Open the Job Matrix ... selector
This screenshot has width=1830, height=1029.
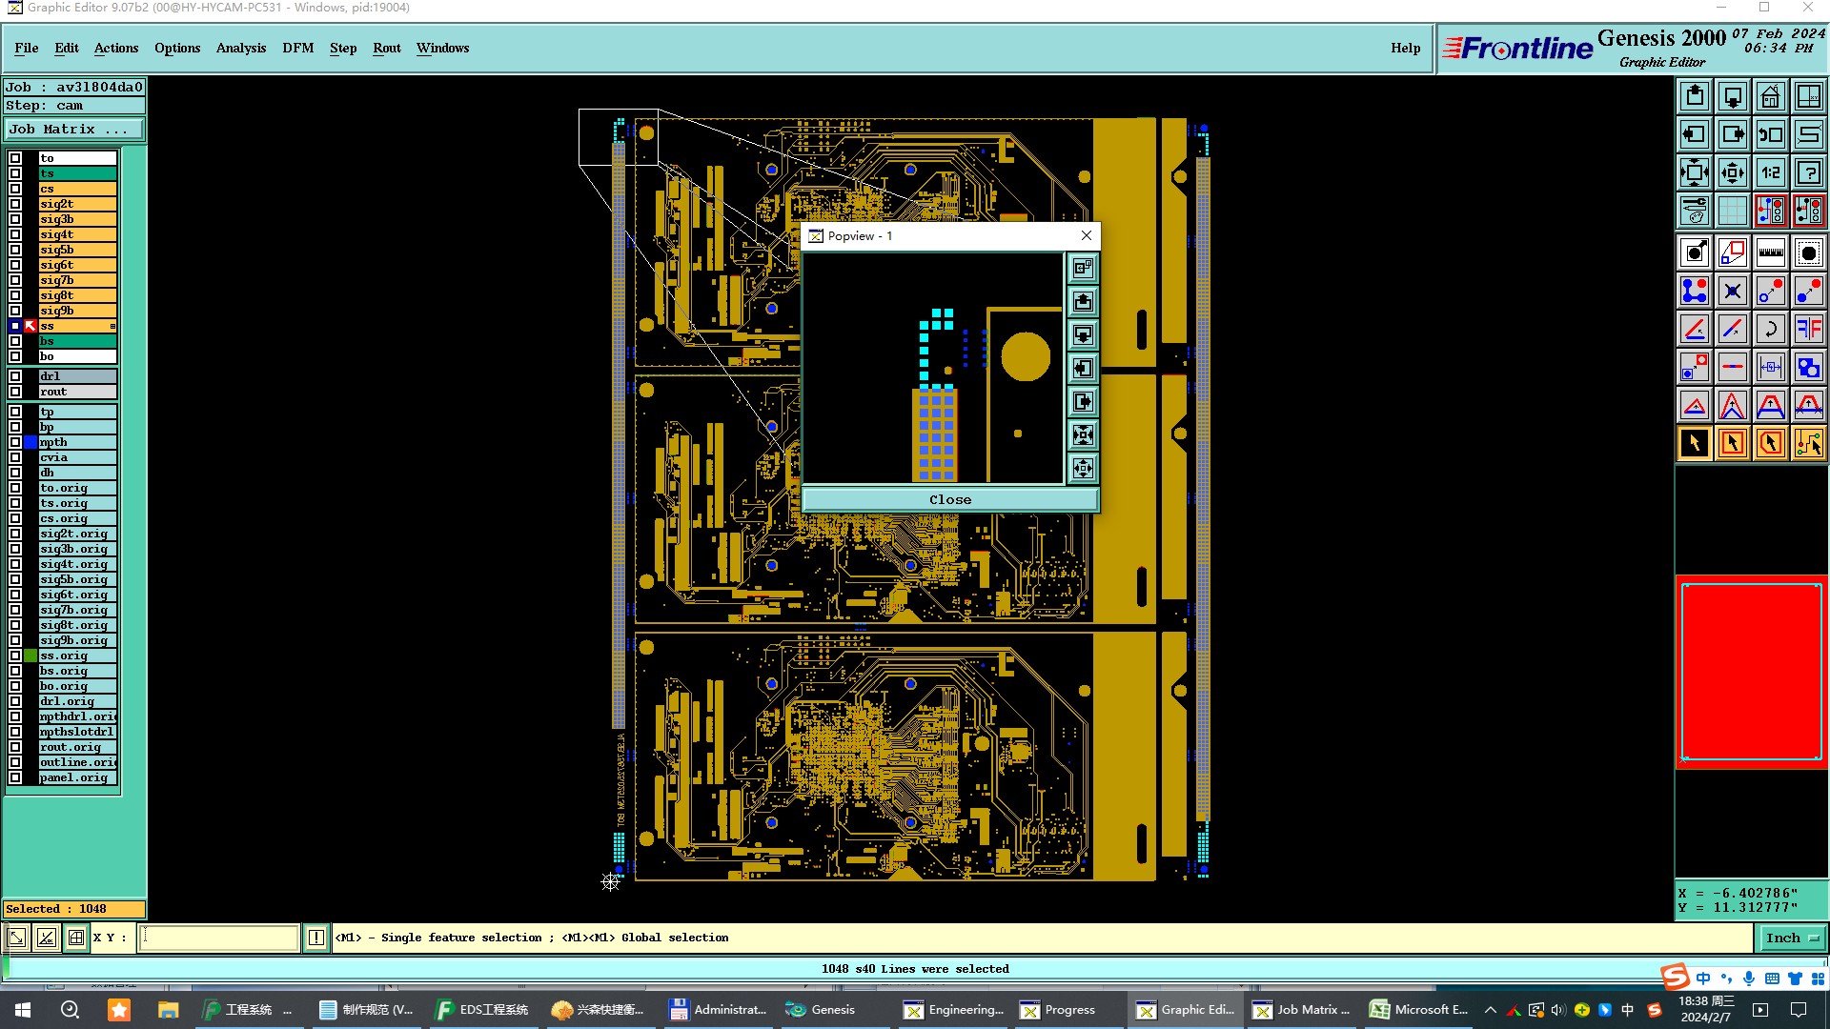pyautogui.click(x=73, y=130)
